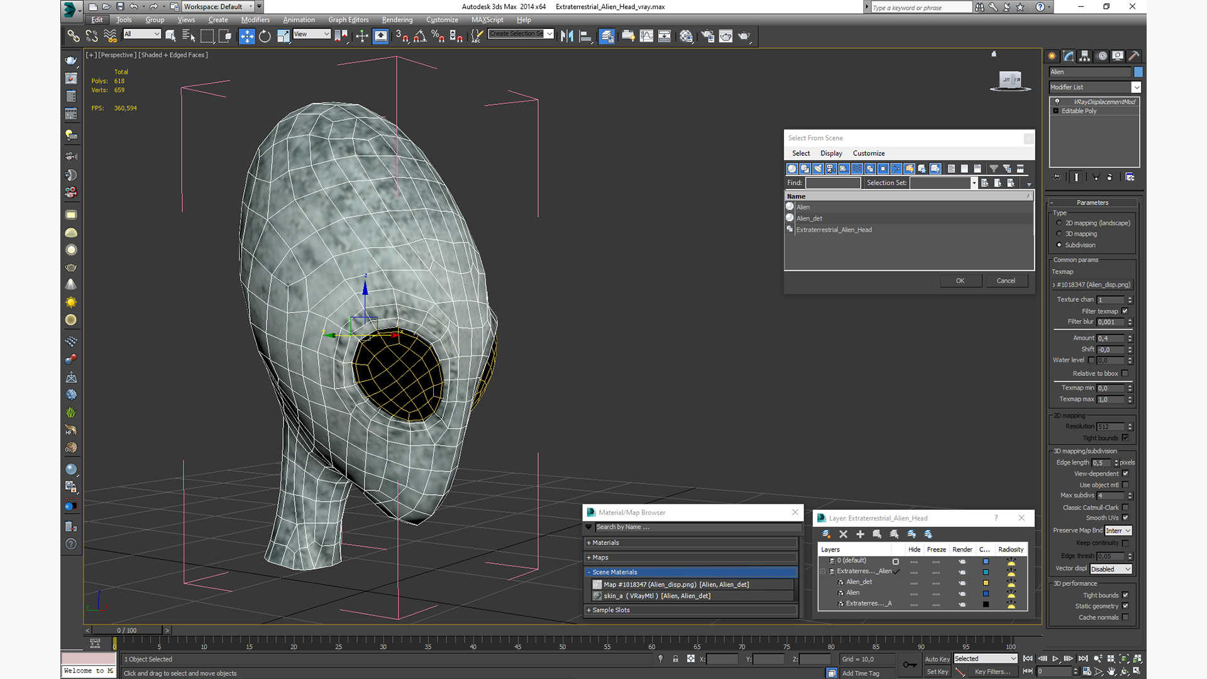
Task: Toggle the Angle Snap icon
Action: (420, 36)
